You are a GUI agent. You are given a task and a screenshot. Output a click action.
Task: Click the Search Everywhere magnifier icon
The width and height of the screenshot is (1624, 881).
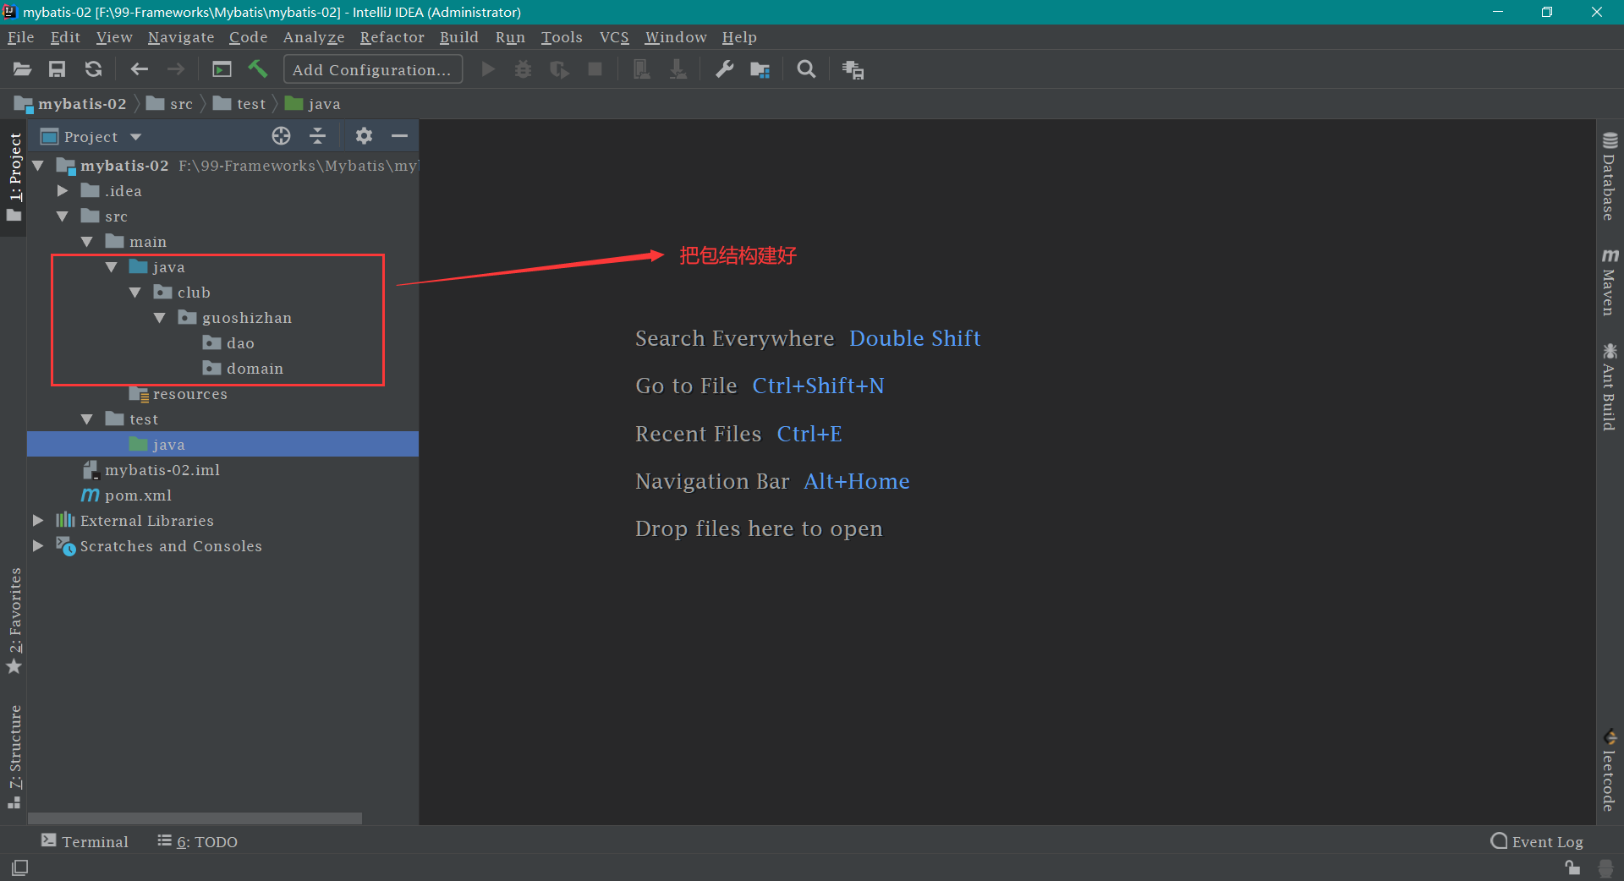pyautogui.click(x=806, y=69)
